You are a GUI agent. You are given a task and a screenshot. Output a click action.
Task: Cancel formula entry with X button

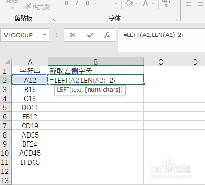click(73, 35)
